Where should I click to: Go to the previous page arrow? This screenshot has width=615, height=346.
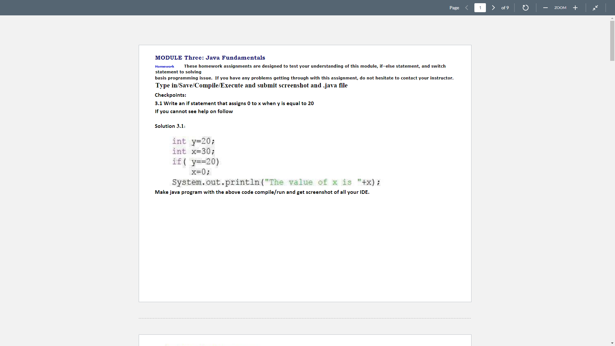click(x=467, y=8)
